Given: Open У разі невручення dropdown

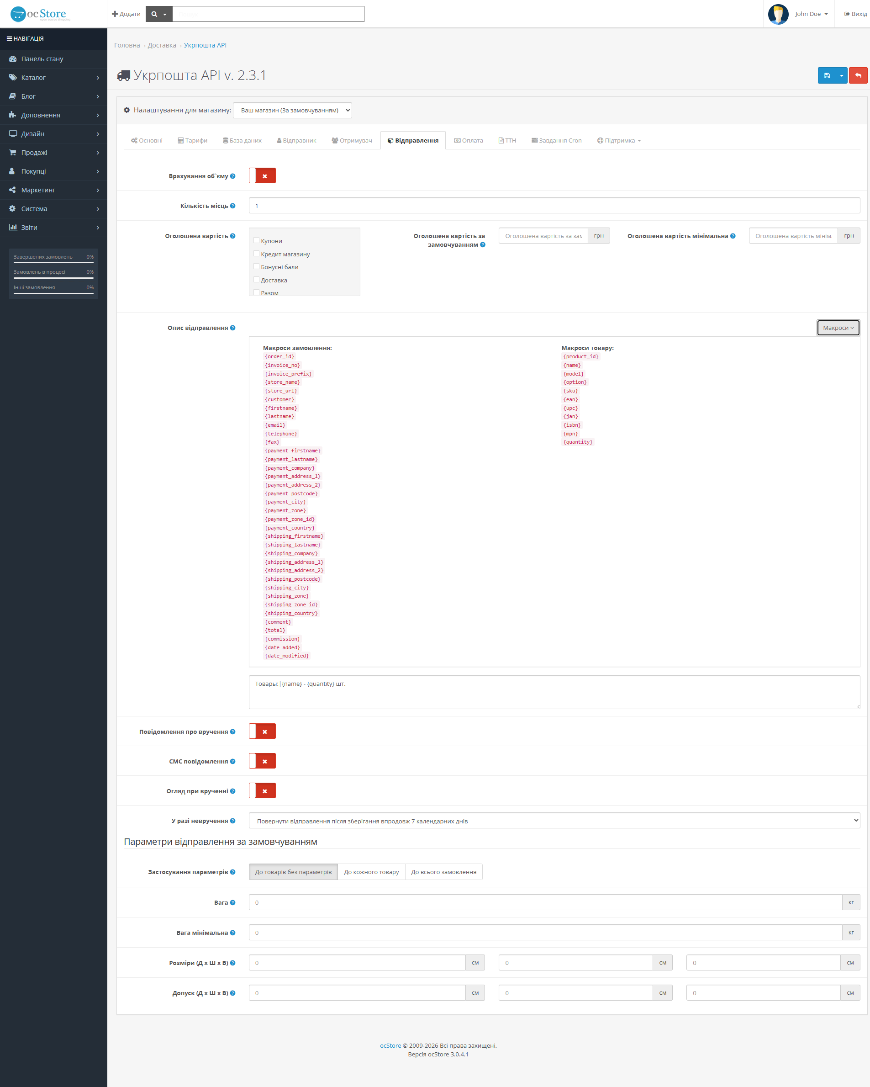Looking at the screenshot, I should click(x=554, y=821).
